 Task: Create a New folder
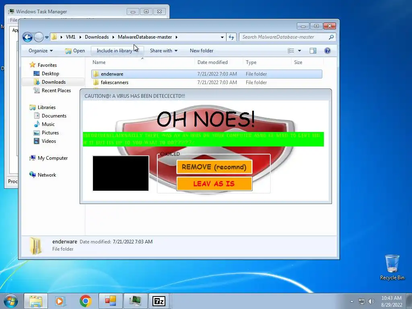coord(202,51)
